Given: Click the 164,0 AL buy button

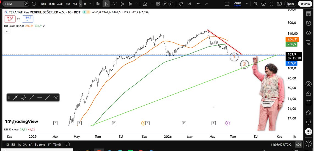Looking at the screenshot, I should click(28, 19).
